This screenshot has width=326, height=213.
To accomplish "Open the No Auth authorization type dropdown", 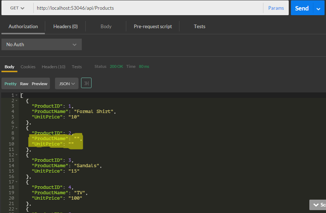I will point(41,44).
